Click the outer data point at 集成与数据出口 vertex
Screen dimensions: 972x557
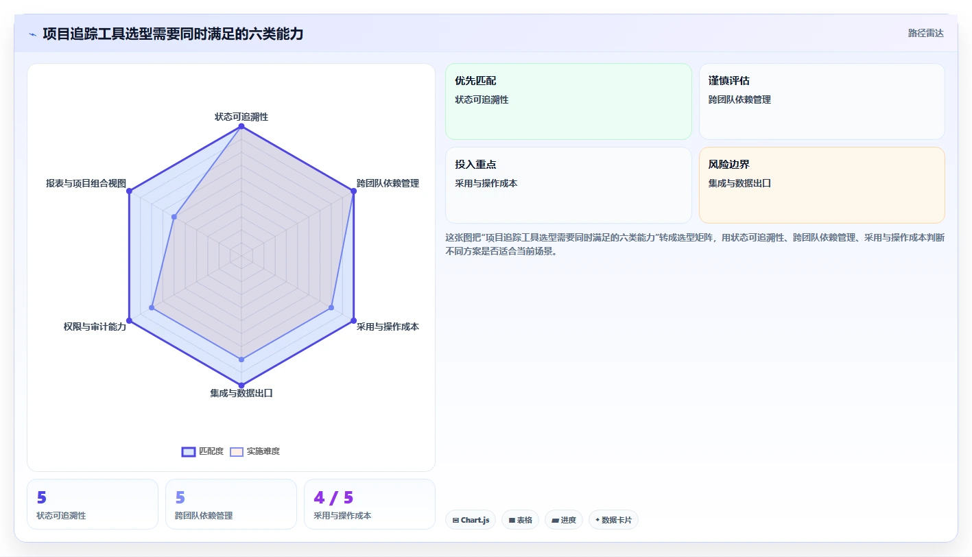pyautogui.click(x=241, y=386)
